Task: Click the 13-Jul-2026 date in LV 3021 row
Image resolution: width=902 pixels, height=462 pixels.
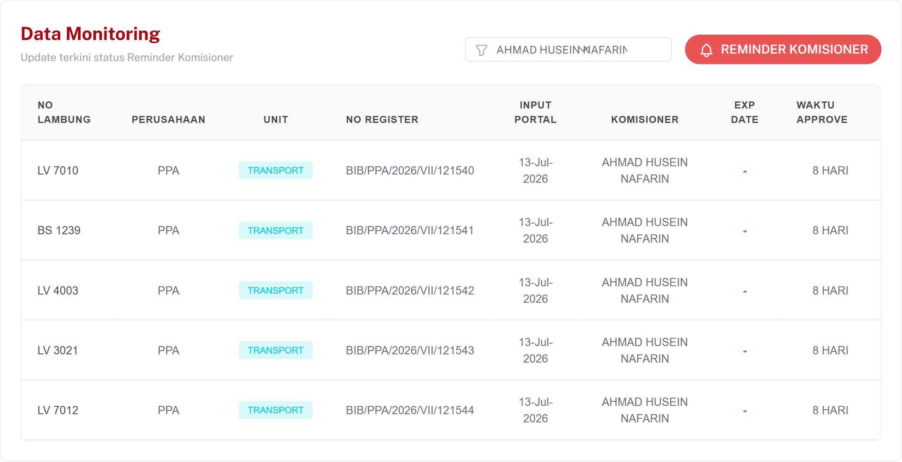Action: (536, 350)
